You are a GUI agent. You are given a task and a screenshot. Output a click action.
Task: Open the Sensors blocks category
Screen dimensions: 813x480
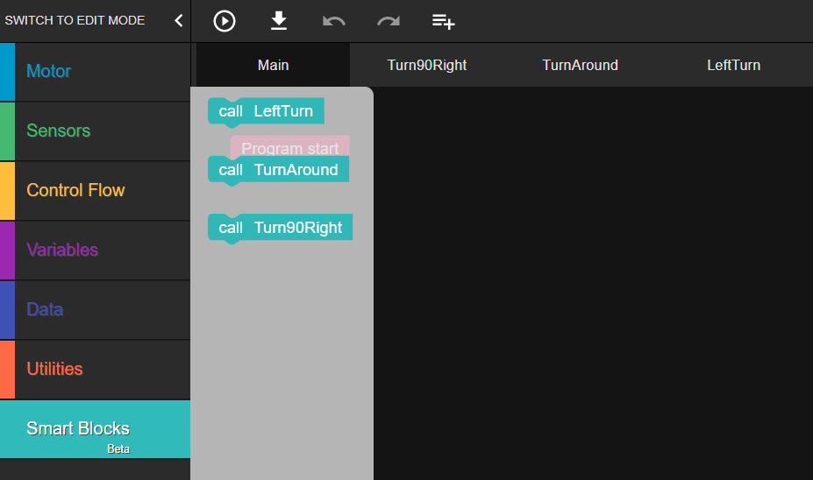click(x=95, y=131)
